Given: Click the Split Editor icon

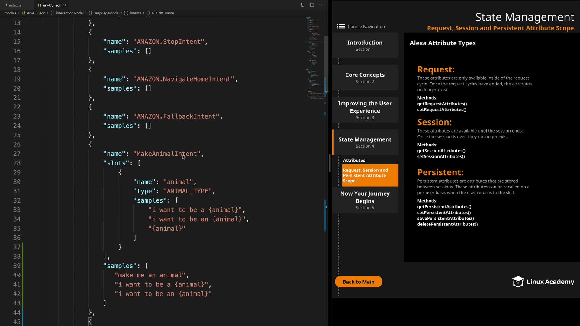Looking at the screenshot, I should 312,5.
